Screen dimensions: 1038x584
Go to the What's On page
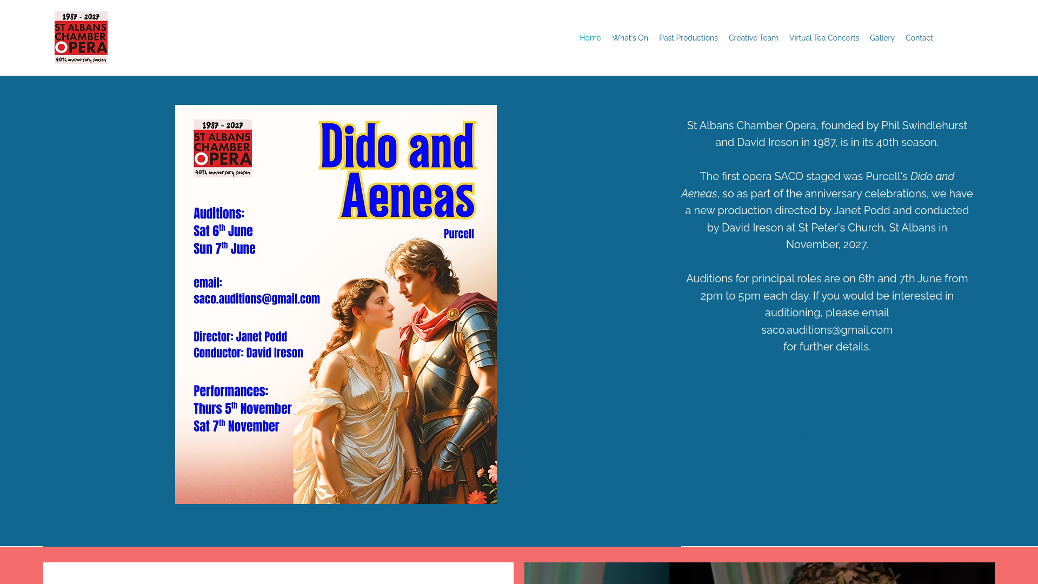(x=630, y=38)
